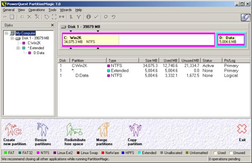Select D:Data in the disk tree
Viewport: 252px width, 163px height.
tap(39, 53)
